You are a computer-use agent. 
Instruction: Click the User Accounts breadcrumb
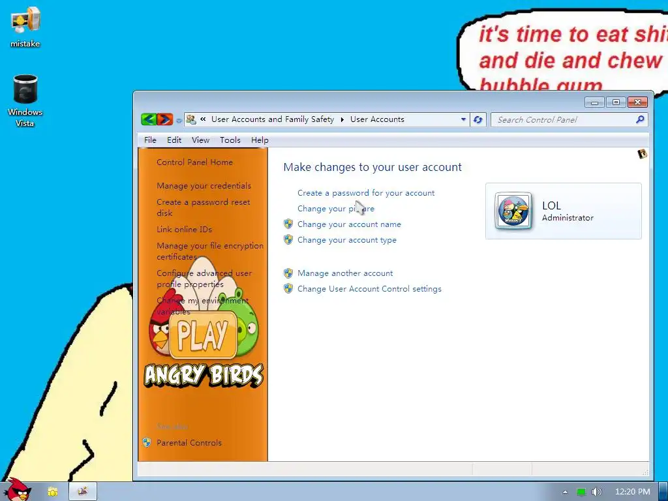(377, 119)
